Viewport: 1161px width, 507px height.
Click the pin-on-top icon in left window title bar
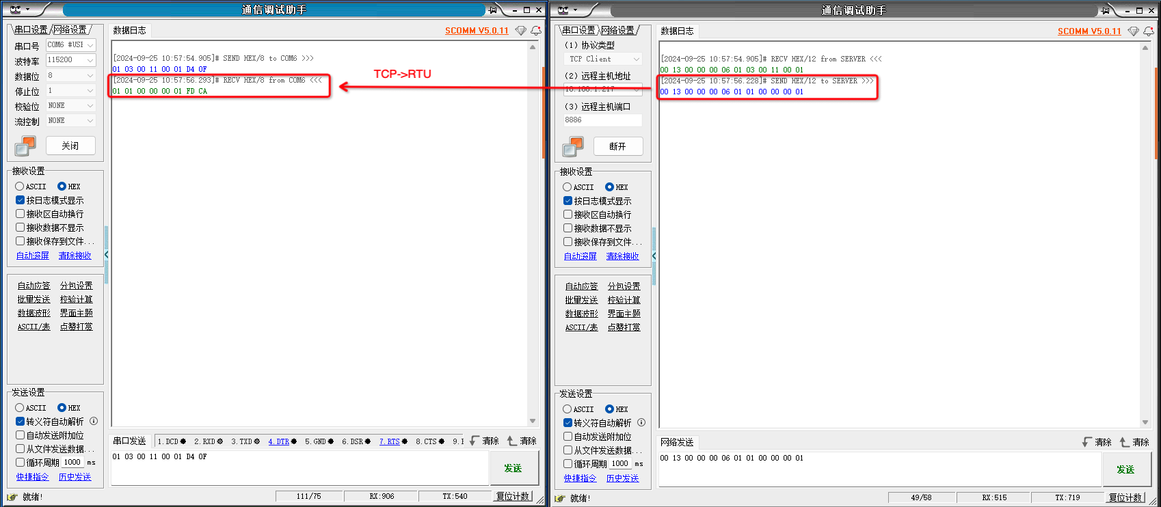[492, 10]
